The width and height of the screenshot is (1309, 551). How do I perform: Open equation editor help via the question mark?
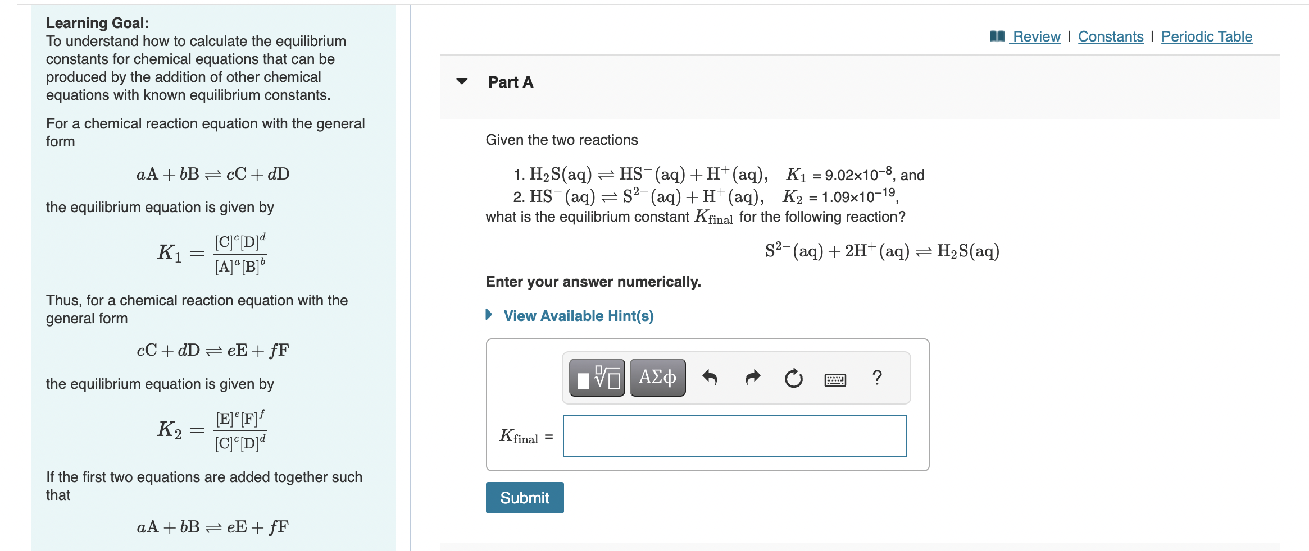coord(877,378)
